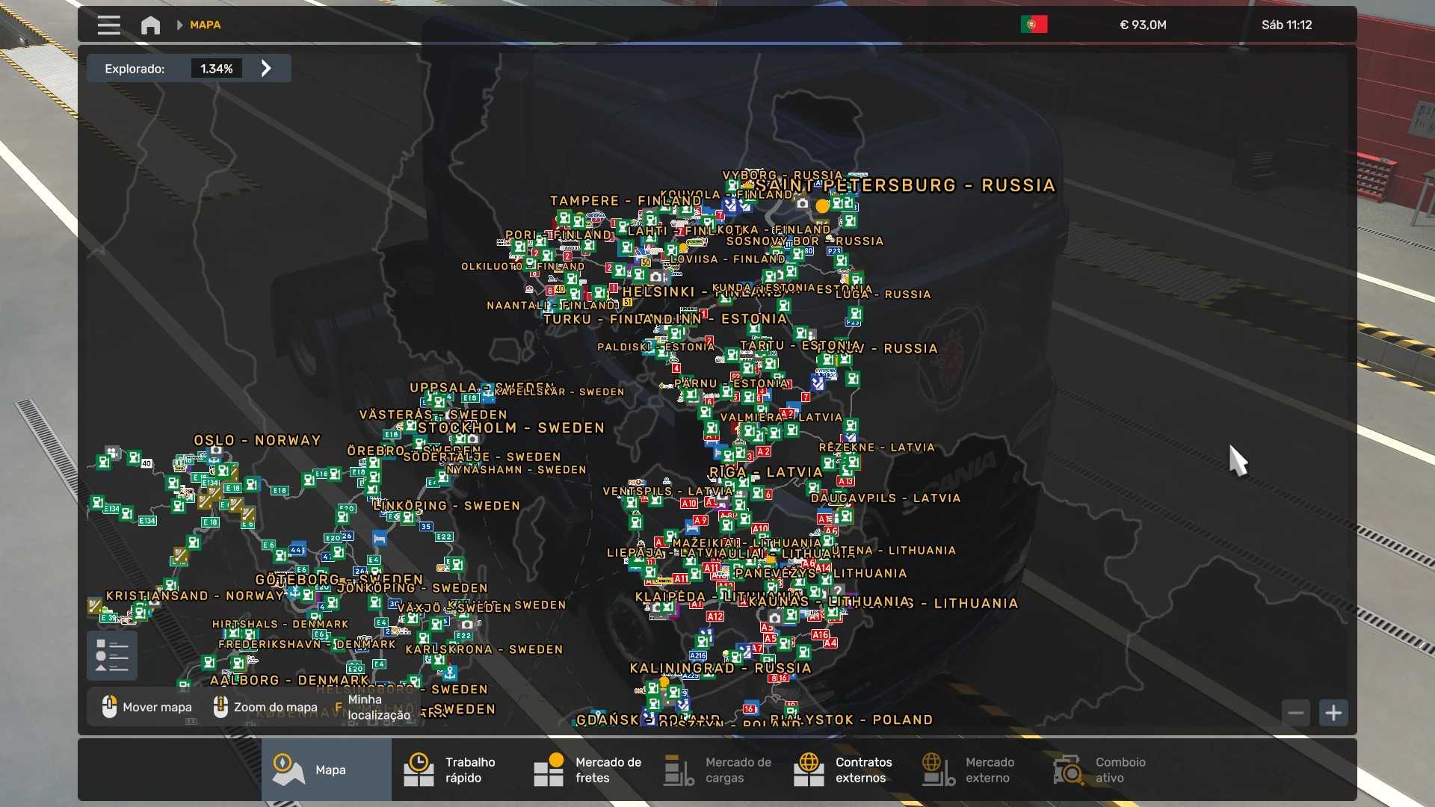
Task: Click the MAPA breadcrumb label
Action: point(205,25)
